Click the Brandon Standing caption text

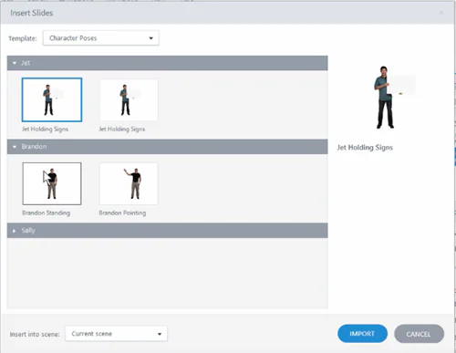tap(47, 213)
